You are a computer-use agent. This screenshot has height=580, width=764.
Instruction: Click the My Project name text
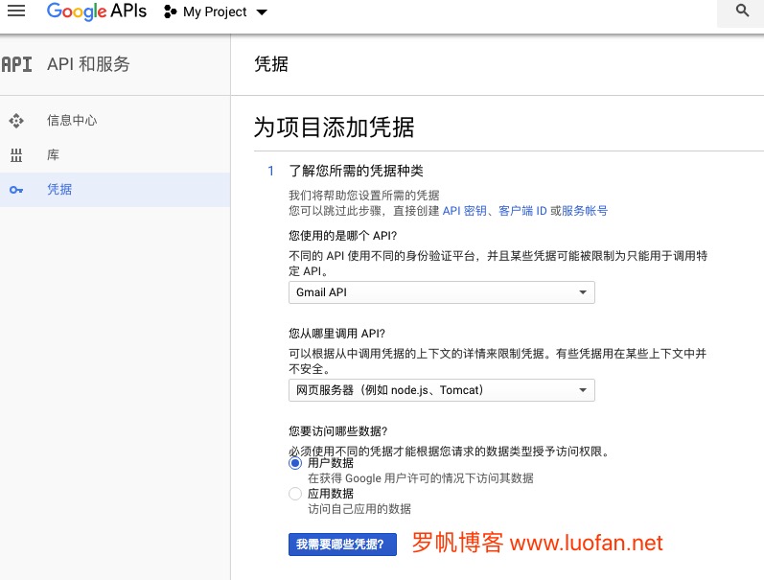coord(215,12)
